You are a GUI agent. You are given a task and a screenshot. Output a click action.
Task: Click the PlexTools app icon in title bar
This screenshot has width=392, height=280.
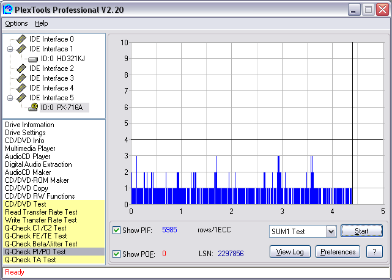click(7, 10)
